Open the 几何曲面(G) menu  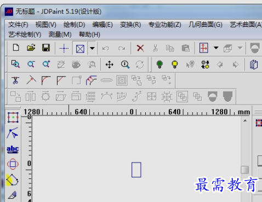[x=206, y=25]
